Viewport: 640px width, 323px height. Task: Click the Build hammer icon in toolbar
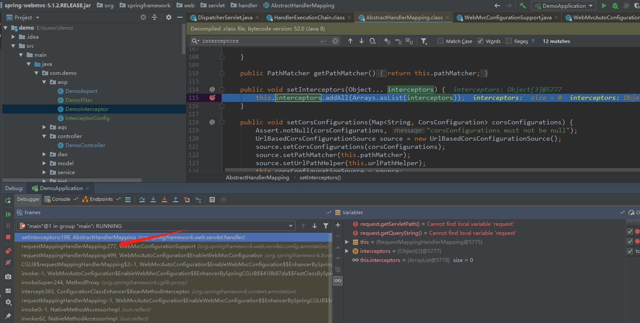[522, 5]
